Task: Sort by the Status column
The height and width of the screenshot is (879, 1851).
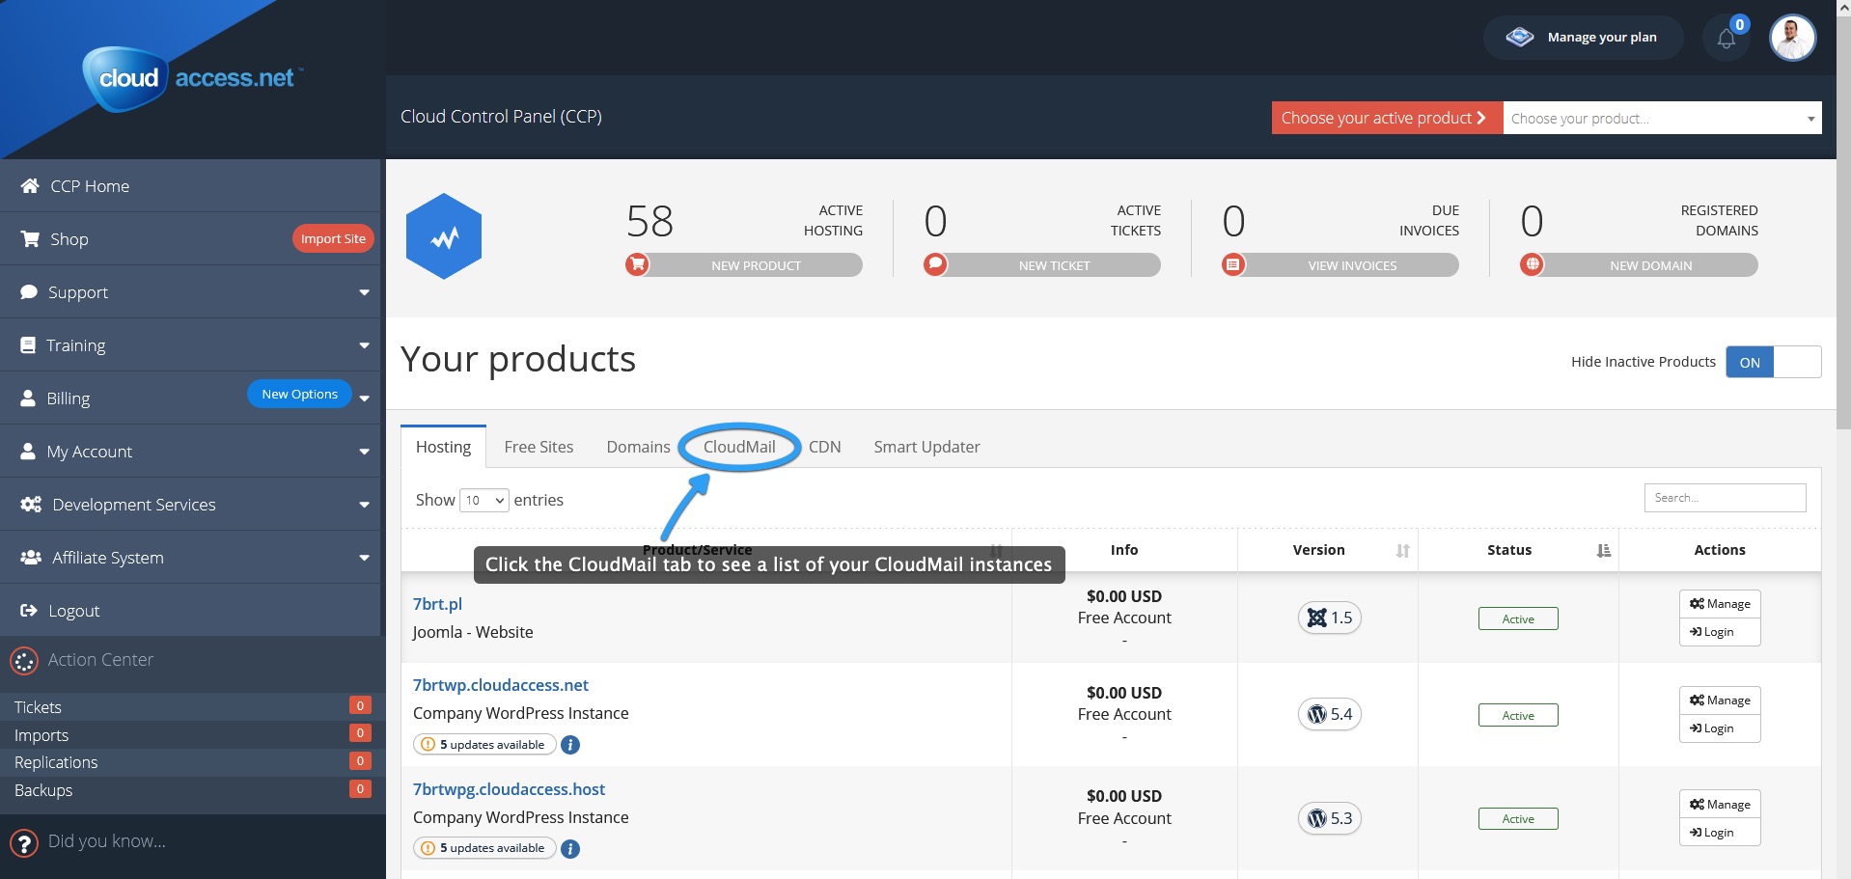Action: tap(1518, 550)
